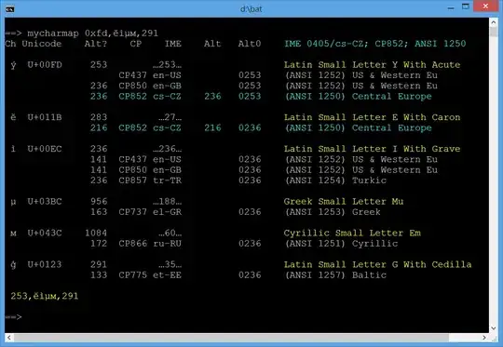Click 'Greek Small Letter Mu' description
503x347 pixels.
(x=344, y=202)
